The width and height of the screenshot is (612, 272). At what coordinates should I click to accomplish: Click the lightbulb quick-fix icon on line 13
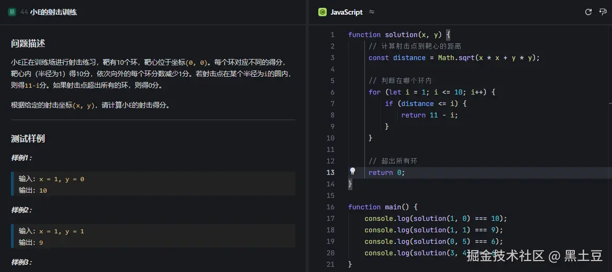[352, 171]
